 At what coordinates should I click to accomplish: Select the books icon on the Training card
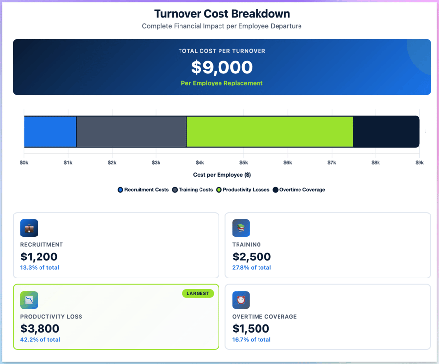click(x=241, y=228)
